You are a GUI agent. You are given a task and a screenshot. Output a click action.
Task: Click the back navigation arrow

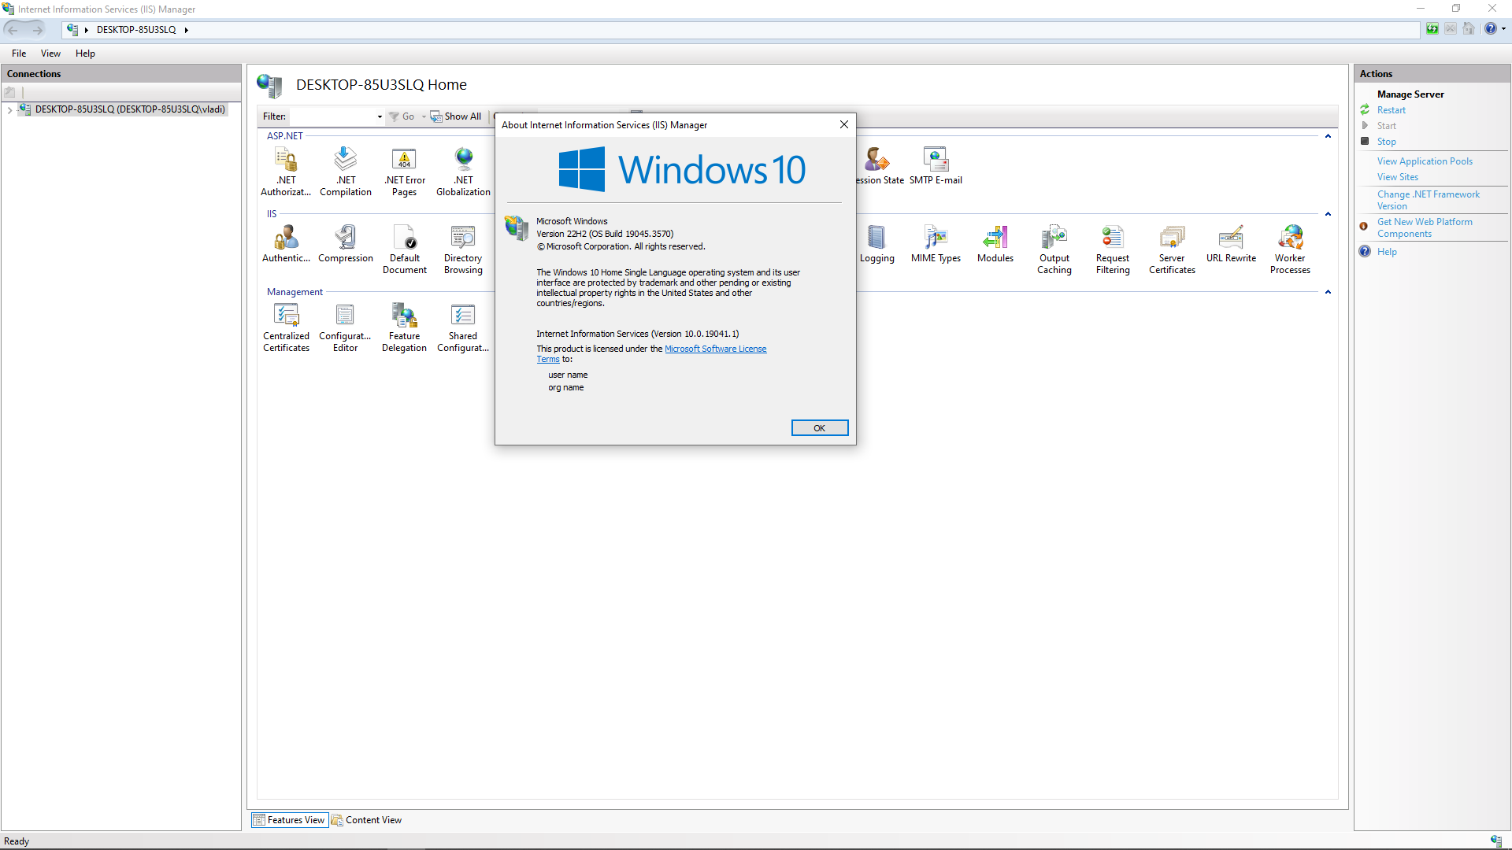(13, 29)
